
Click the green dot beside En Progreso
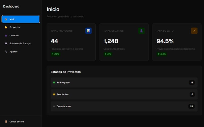54,82
